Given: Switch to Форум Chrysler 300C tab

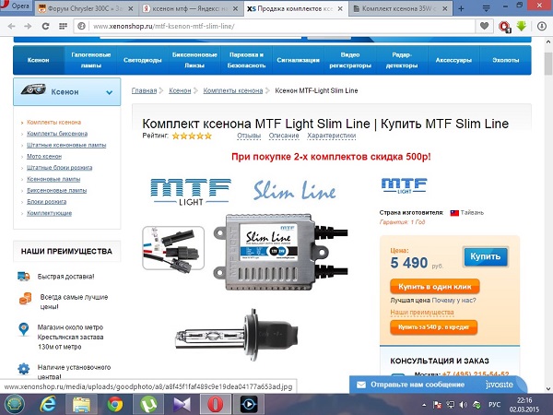Looking at the screenshot, I should point(86,9).
